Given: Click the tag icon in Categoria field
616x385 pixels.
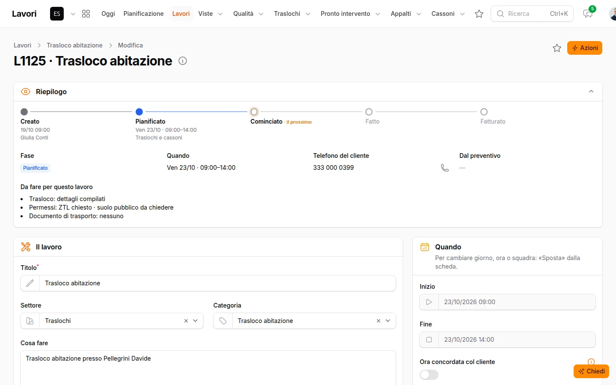Looking at the screenshot, I should pyautogui.click(x=223, y=321).
